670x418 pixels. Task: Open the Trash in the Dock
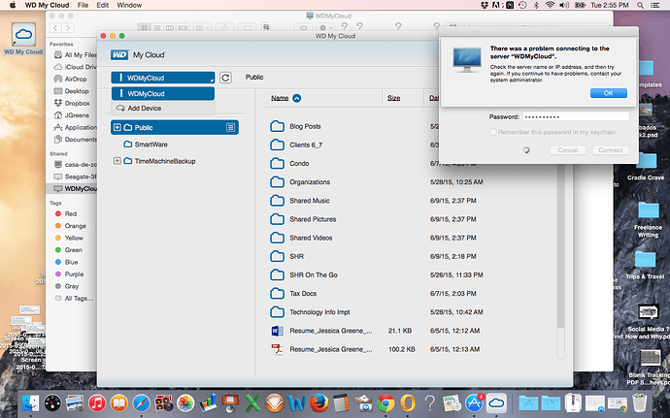640,403
